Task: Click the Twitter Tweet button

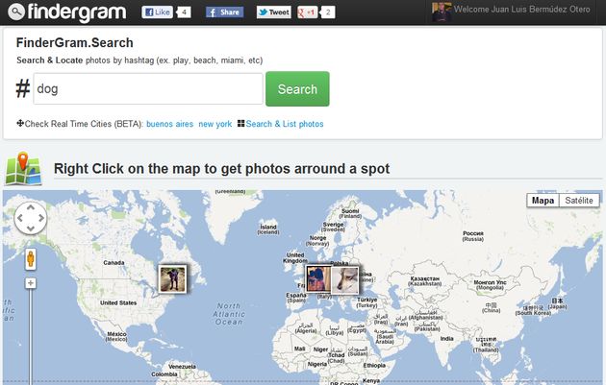Action: point(273,12)
